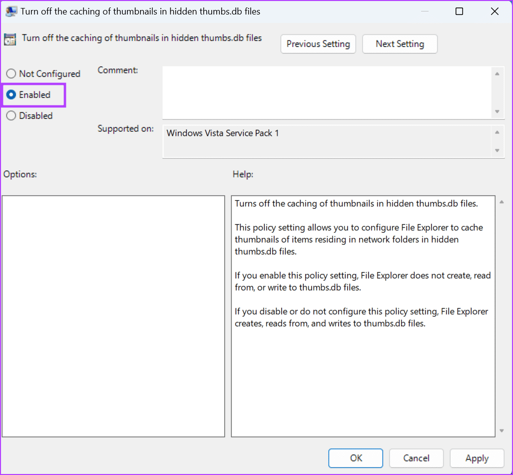Image resolution: width=513 pixels, height=475 pixels.
Task: Click the Help pane scroll-down arrow
Action: coord(501,432)
